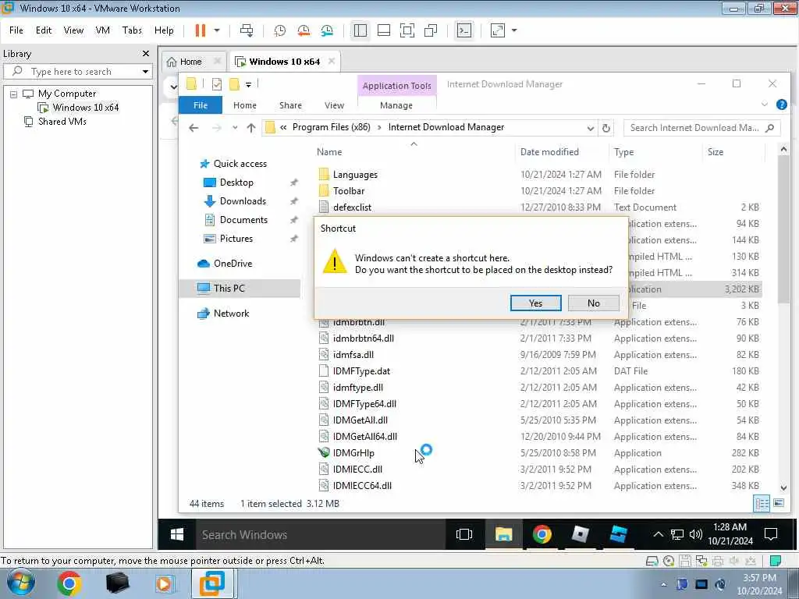The height and width of the screenshot is (599, 799).
Task: Revert the VM to its previous snapshot
Action: (304, 30)
